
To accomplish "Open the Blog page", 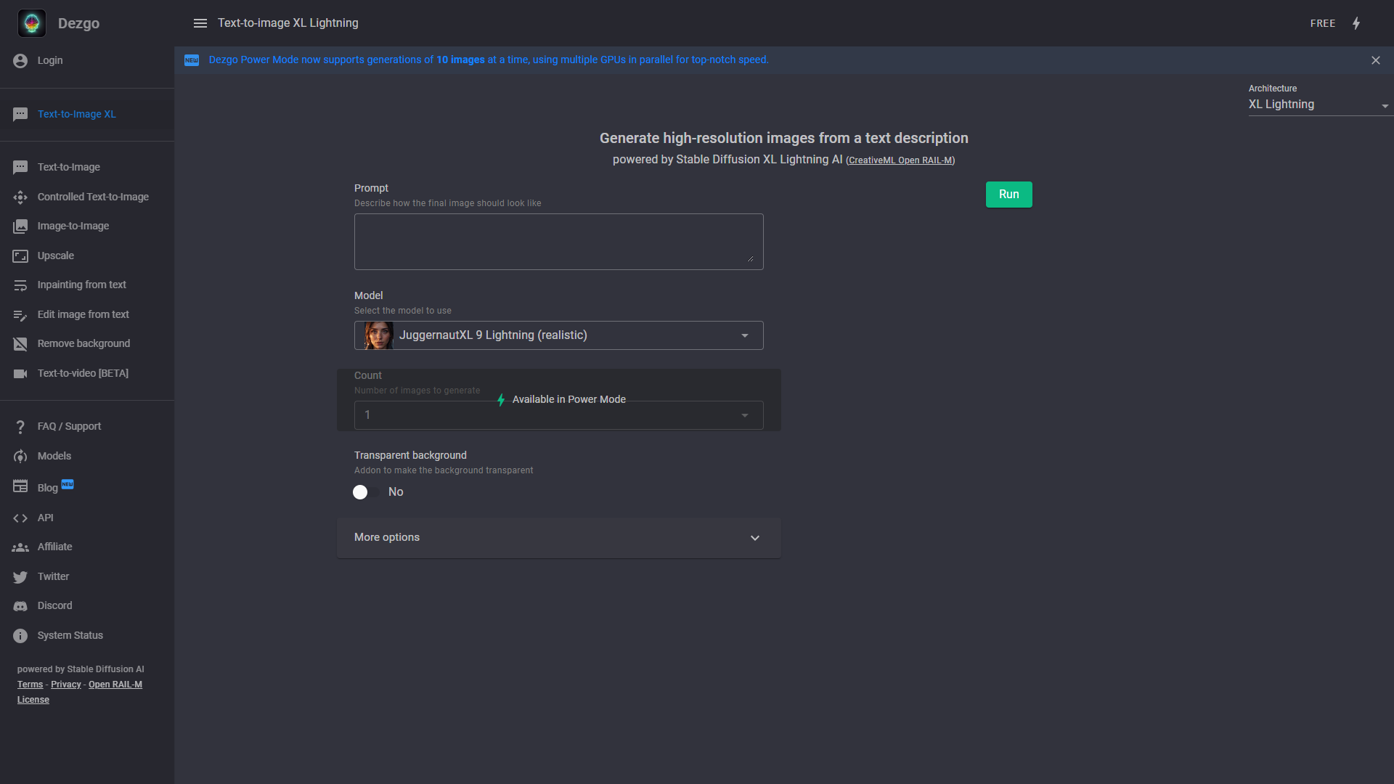I will [x=46, y=487].
